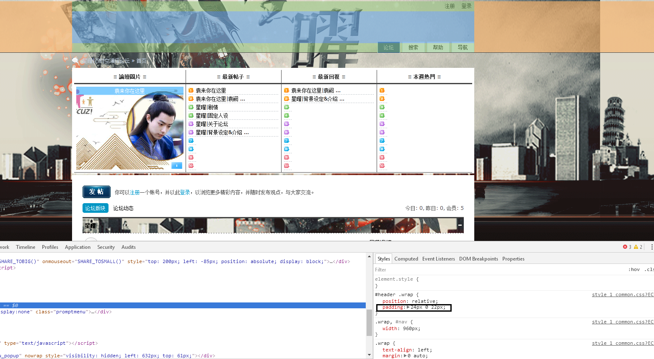Click the 星曜 category title

point(90,226)
